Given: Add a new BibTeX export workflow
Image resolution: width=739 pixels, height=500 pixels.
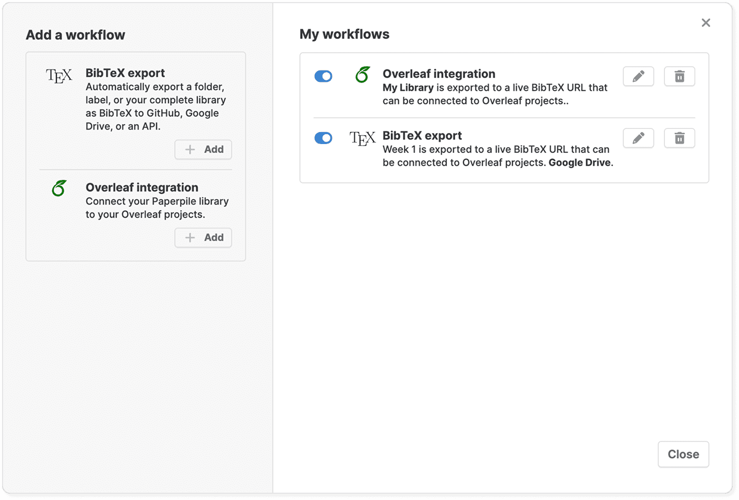Looking at the screenshot, I should pos(203,150).
